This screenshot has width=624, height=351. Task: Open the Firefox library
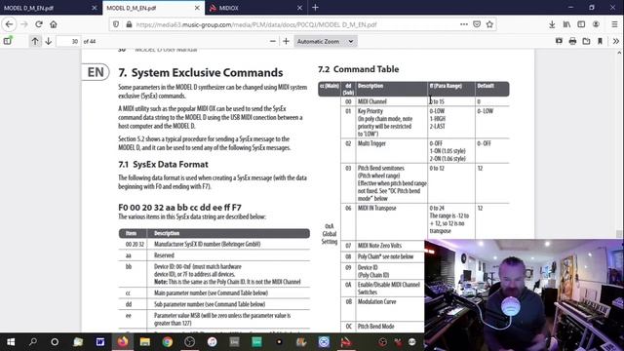pos(566,24)
